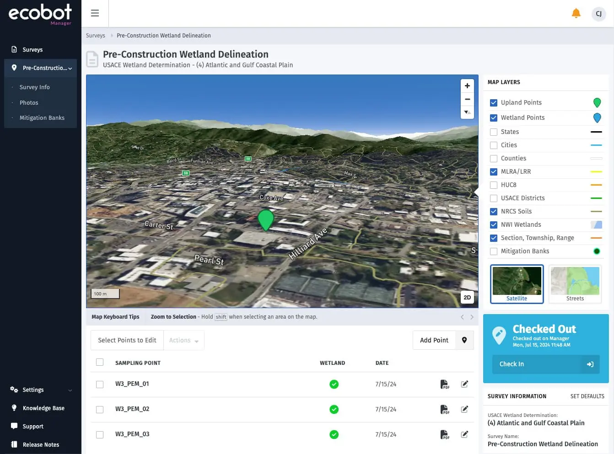Open the hamburger navigation menu
This screenshot has height=454, width=614.
tap(95, 13)
